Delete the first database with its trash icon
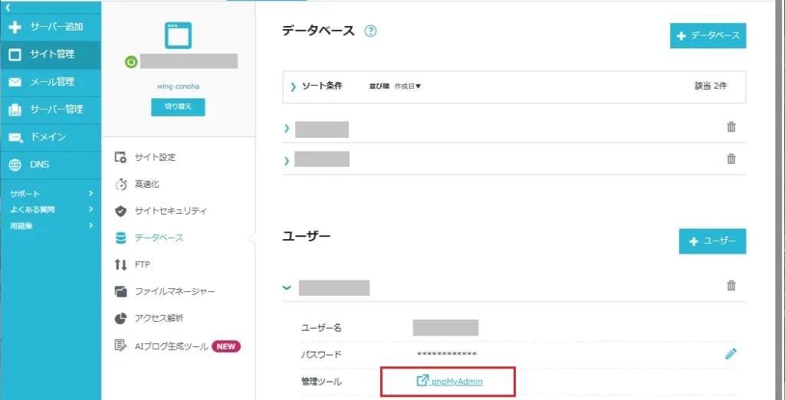The height and width of the screenshot is (400, 785). click(731, 126)
